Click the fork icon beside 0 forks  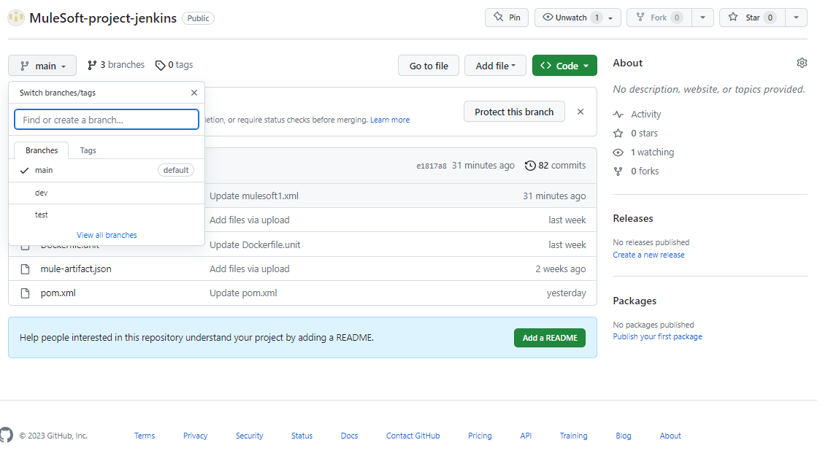[x=618, y=171]
